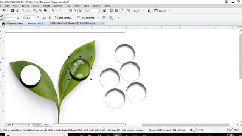Screen dimensions: 242x136
Task: Click the horizontal scrollbar left arrow
Action: click(126, 125)
